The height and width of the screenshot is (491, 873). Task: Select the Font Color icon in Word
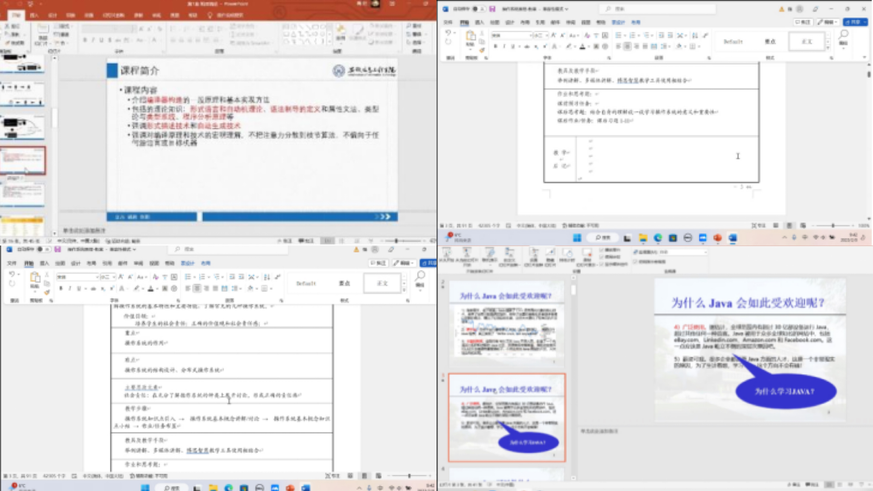click(x=151, y=289)
